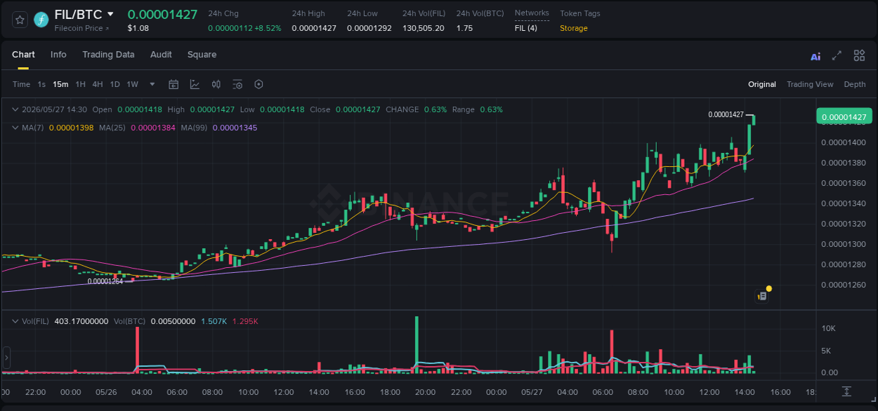Open the news notes icon on chart
This screenshot has height=411, width=878.
pyautogui.click(x=761, y=296)
